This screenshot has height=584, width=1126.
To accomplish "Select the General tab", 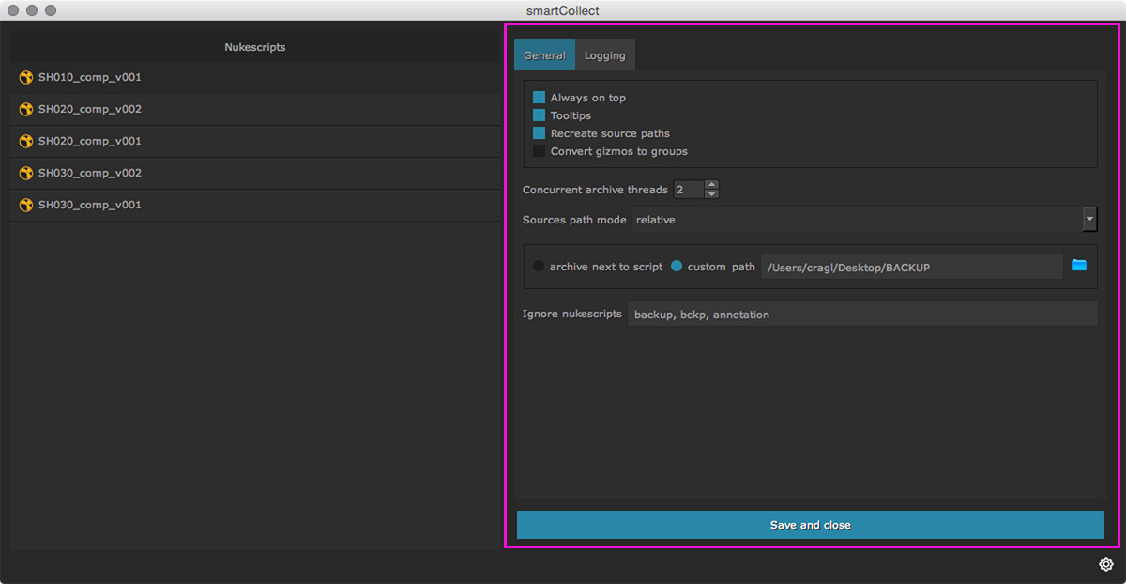I will tap(544, 55).
